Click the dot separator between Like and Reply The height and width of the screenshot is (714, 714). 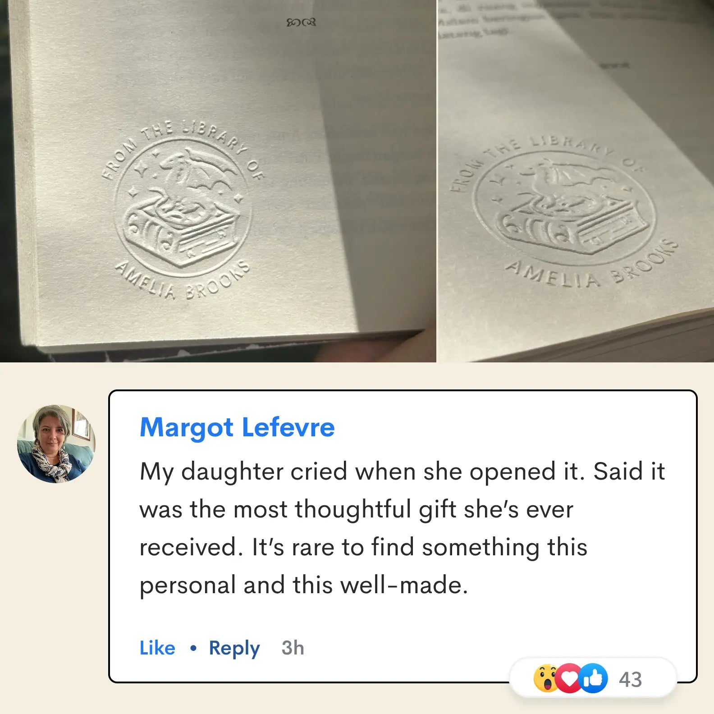[x=193, y=648]
